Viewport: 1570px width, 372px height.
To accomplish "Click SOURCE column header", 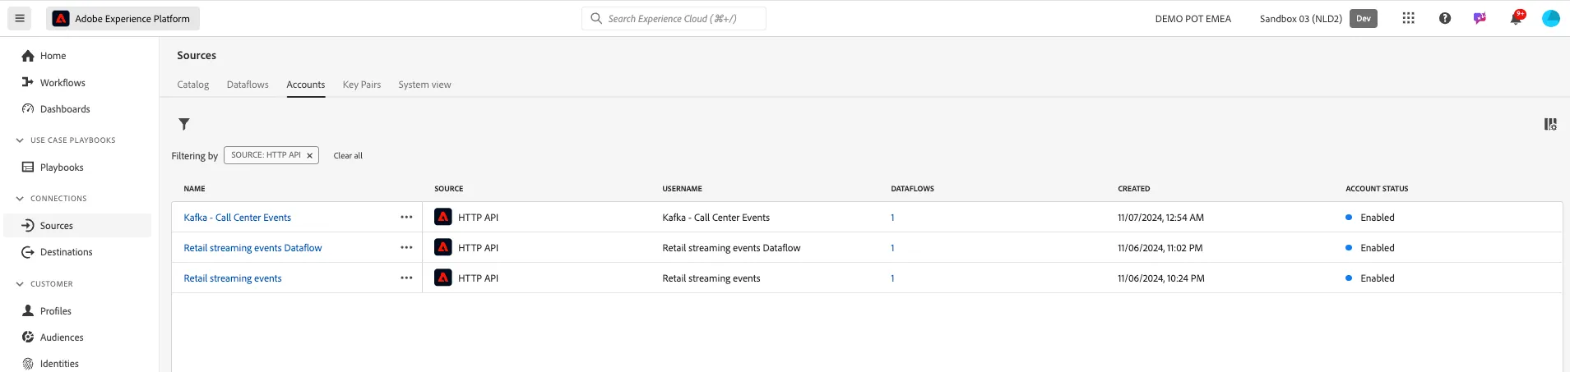I will pyautogui.click(x=449, y=189).
